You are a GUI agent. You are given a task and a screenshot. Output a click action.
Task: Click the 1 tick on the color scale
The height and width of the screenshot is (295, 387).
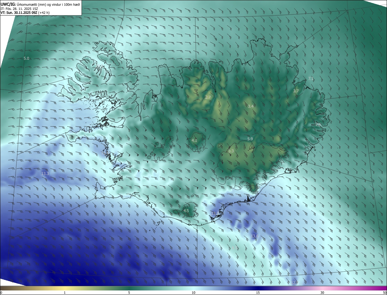[65, 293]
